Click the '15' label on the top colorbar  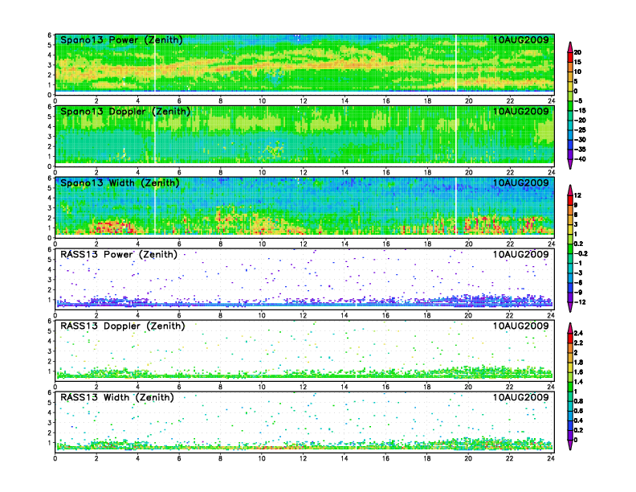pos(577,62)
